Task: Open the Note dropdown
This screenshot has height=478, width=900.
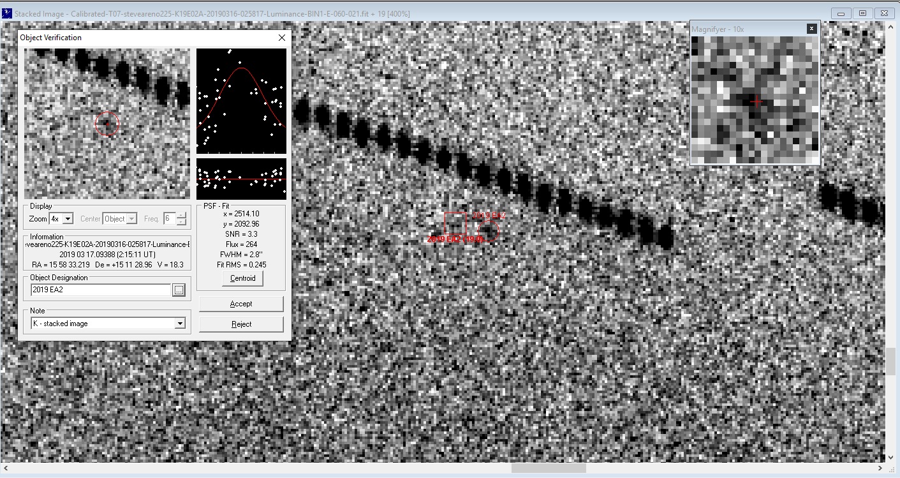Action: tap(179, 324)
